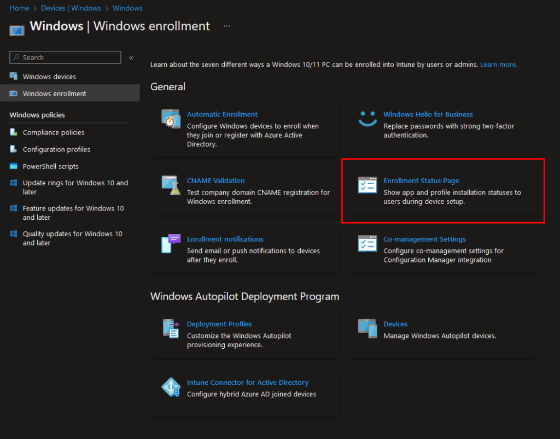The width and height of the screenshot is (560, 439).
Task: Click the Intune Connector diamond icon
Action: [x=171, y=387]
